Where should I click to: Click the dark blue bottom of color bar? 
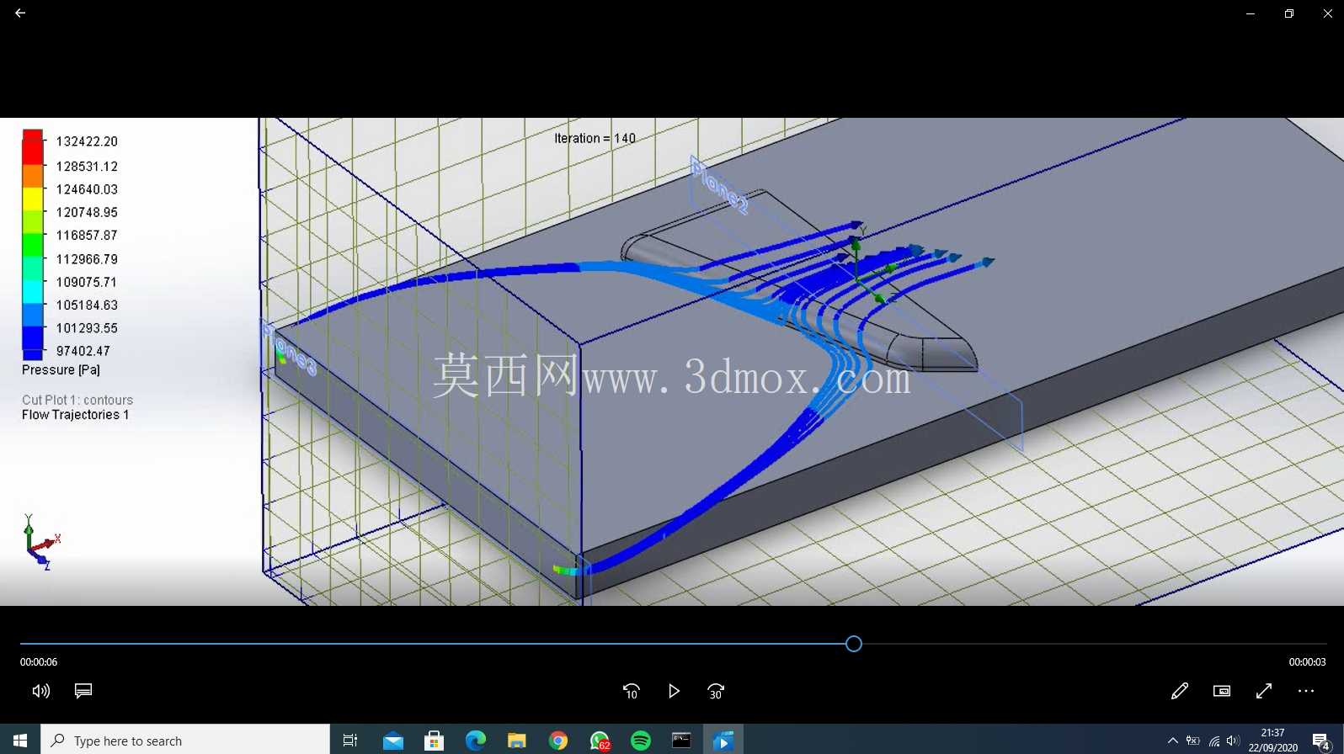(x=32, y=342)
